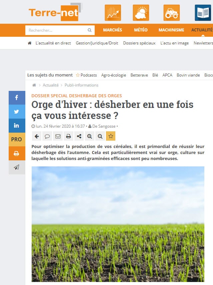Open Dossiers spéciaux section
The height and width of the screenshot is (285, 213).
click(139, 43)
